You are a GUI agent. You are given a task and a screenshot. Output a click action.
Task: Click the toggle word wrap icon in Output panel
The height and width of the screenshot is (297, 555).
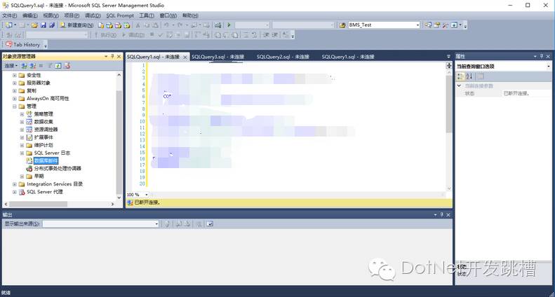point(210,224)
